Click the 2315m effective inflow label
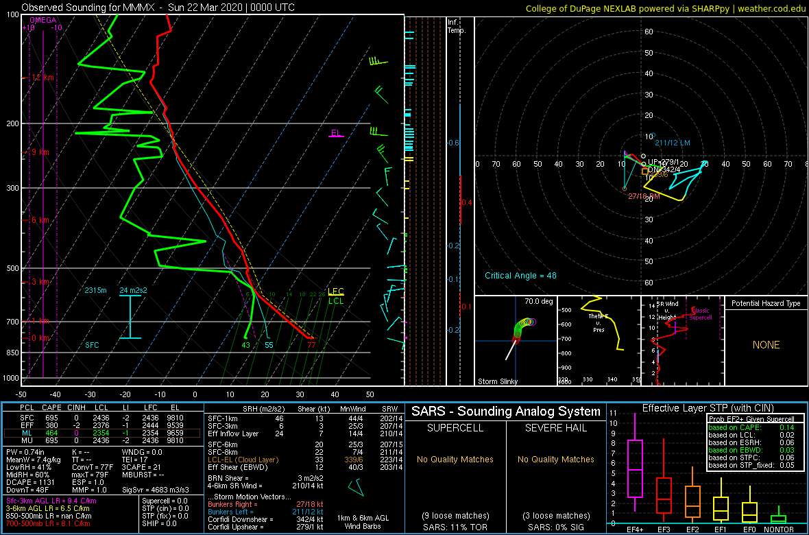 [x=96, y=291]
